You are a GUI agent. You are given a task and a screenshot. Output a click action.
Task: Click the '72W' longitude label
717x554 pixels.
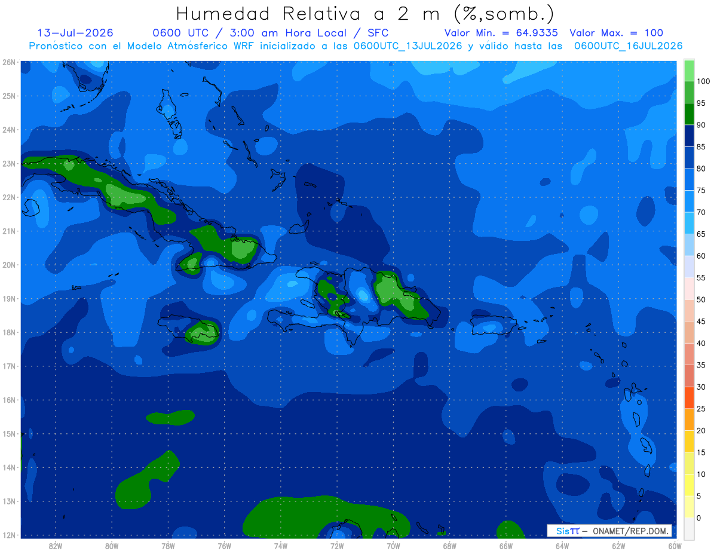337,546
